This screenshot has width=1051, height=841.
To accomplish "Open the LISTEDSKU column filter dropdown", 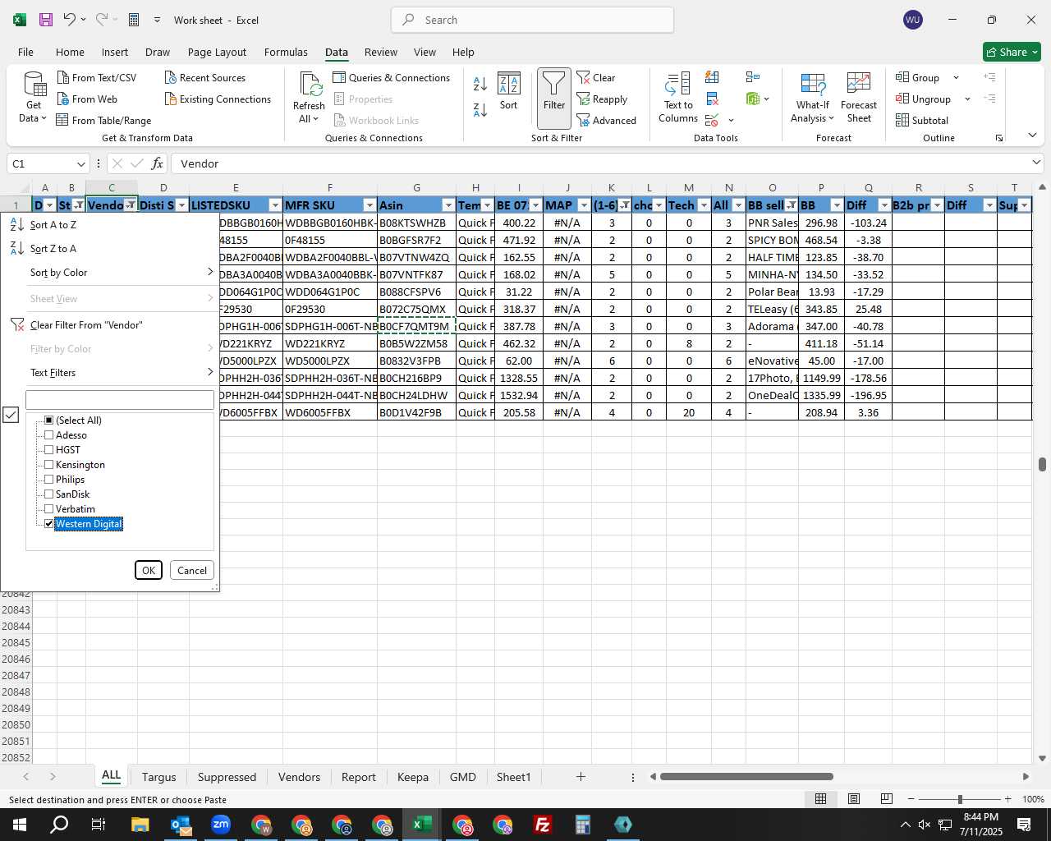I will (275, 205).
